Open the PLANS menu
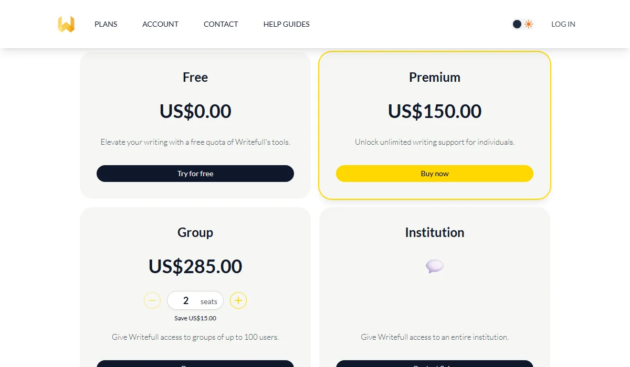Screen dimensions: 630x367 (x=106, y=24)
